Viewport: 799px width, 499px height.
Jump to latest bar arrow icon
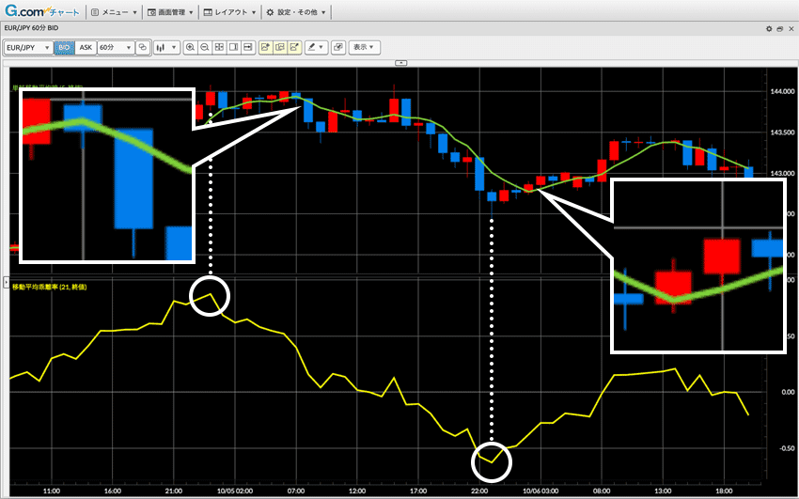[x=247, y=47]
